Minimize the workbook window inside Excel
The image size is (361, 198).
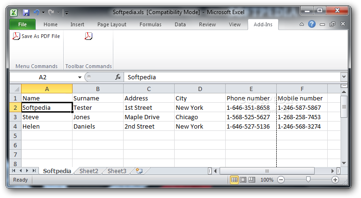pyautogui.click(x=322, y=24)
